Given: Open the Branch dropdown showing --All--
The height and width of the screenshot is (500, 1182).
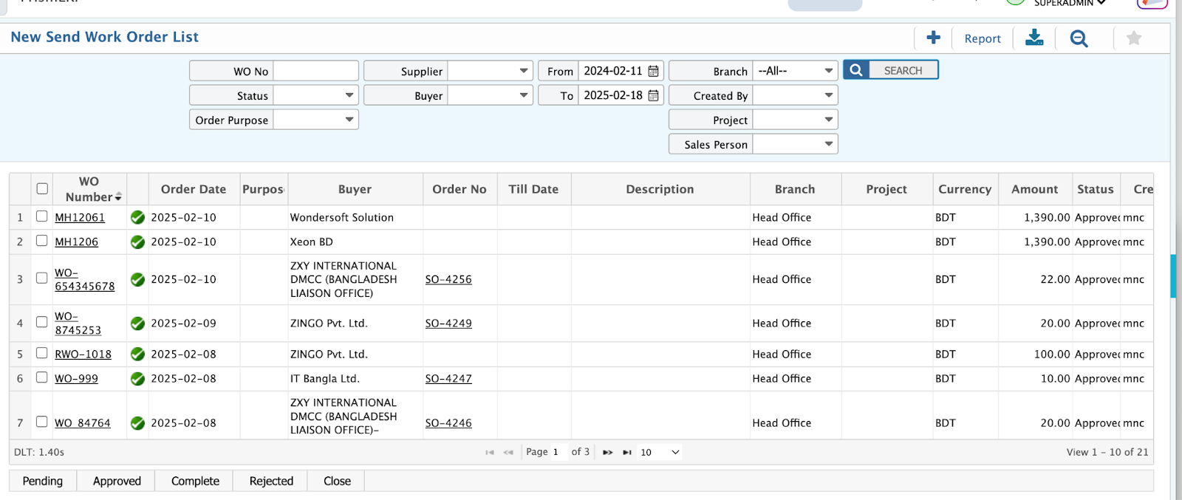Looking at the screenshot, I should (795, 71).
